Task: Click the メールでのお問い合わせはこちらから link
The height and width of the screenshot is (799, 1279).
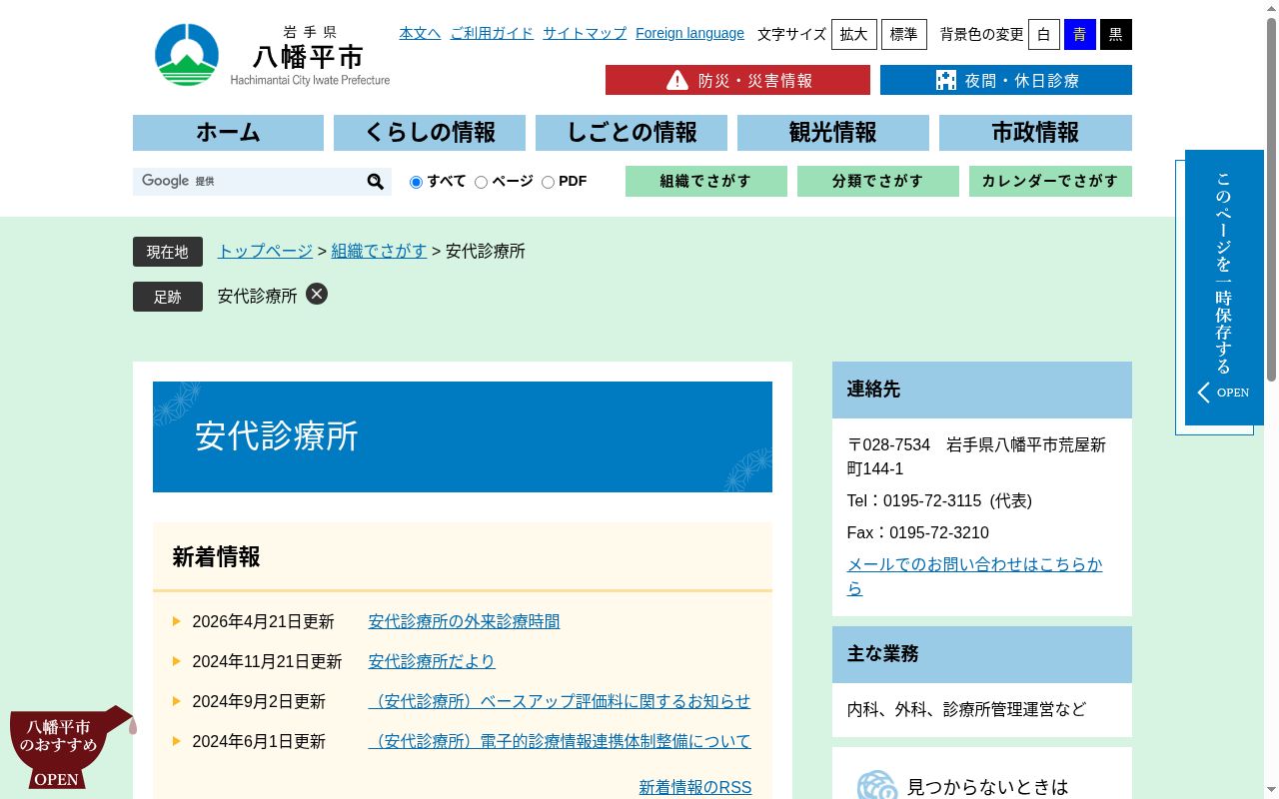Action: (974, 576)
